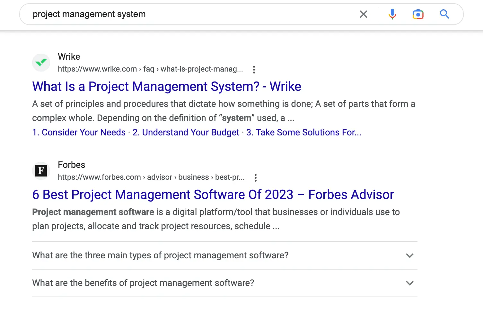Click the Forbes site name
Viewport: 483px width, 310px height.
click(72, 165)
